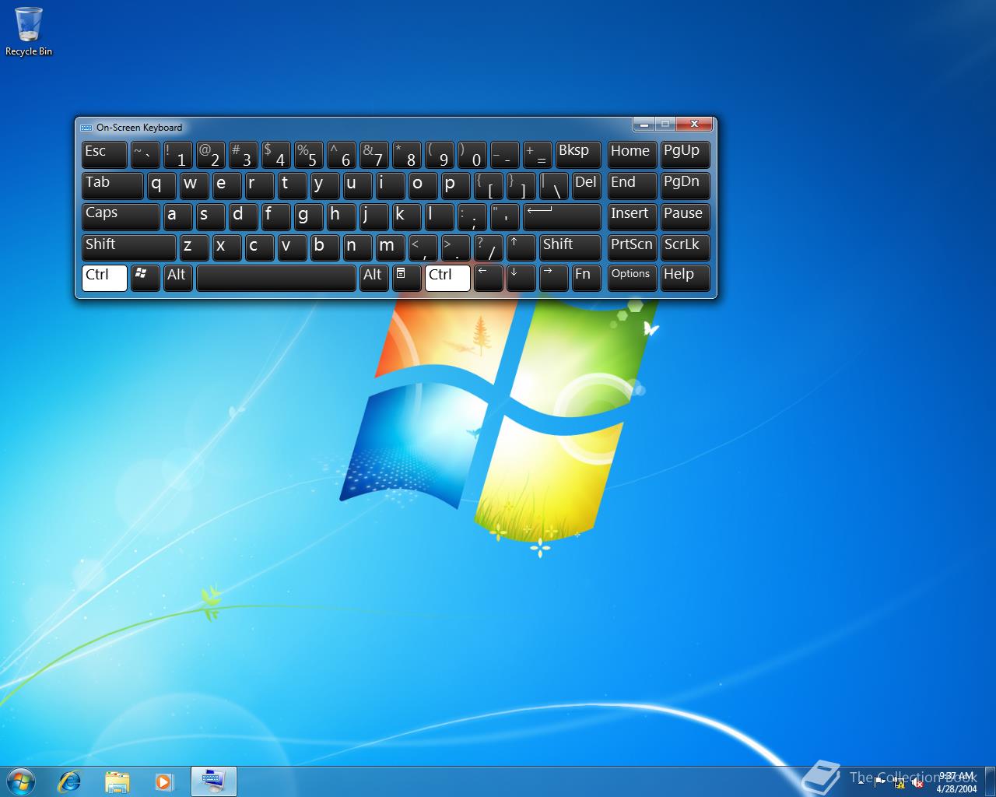Tap the Del key
The height and width of the screenshot is (797, 996).
(586, 186)
